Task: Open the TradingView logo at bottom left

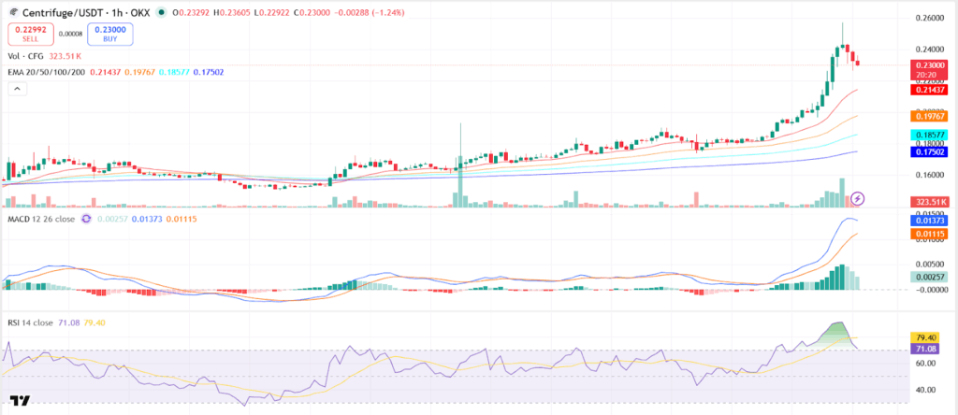Action: 20,400
